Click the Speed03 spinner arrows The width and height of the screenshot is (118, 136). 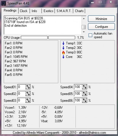28,100
